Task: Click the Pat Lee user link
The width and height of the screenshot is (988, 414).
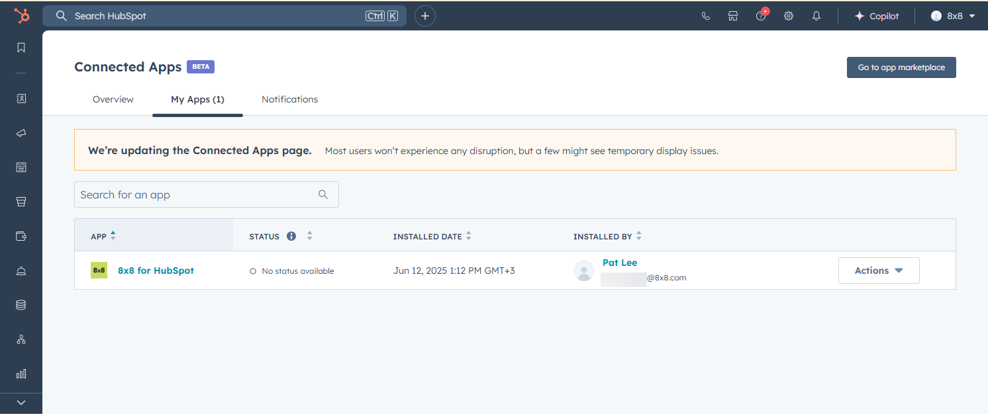Action: (x=620, y=263)
